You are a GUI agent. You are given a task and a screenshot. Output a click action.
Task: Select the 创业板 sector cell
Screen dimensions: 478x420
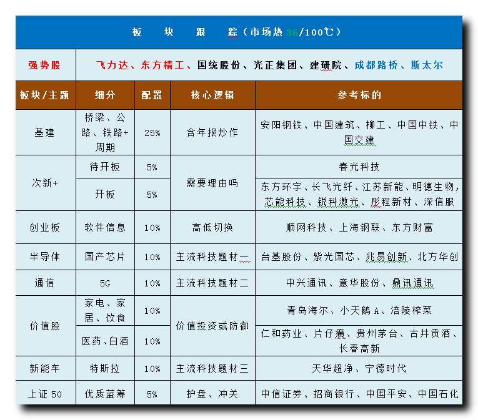(x=45, y=228)
